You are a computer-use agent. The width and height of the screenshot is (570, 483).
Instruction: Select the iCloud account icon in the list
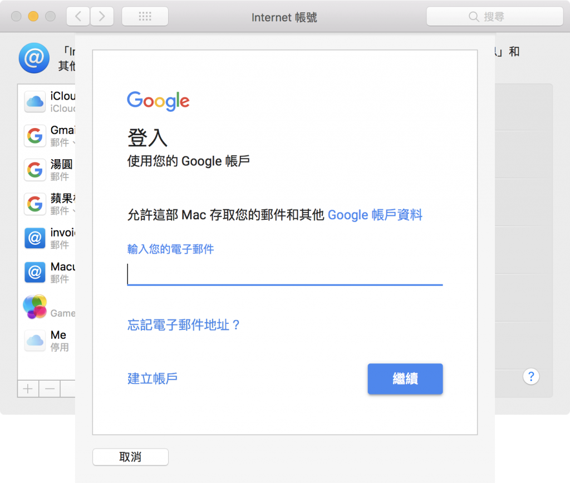pyautogui.click(x=35, y=102)
